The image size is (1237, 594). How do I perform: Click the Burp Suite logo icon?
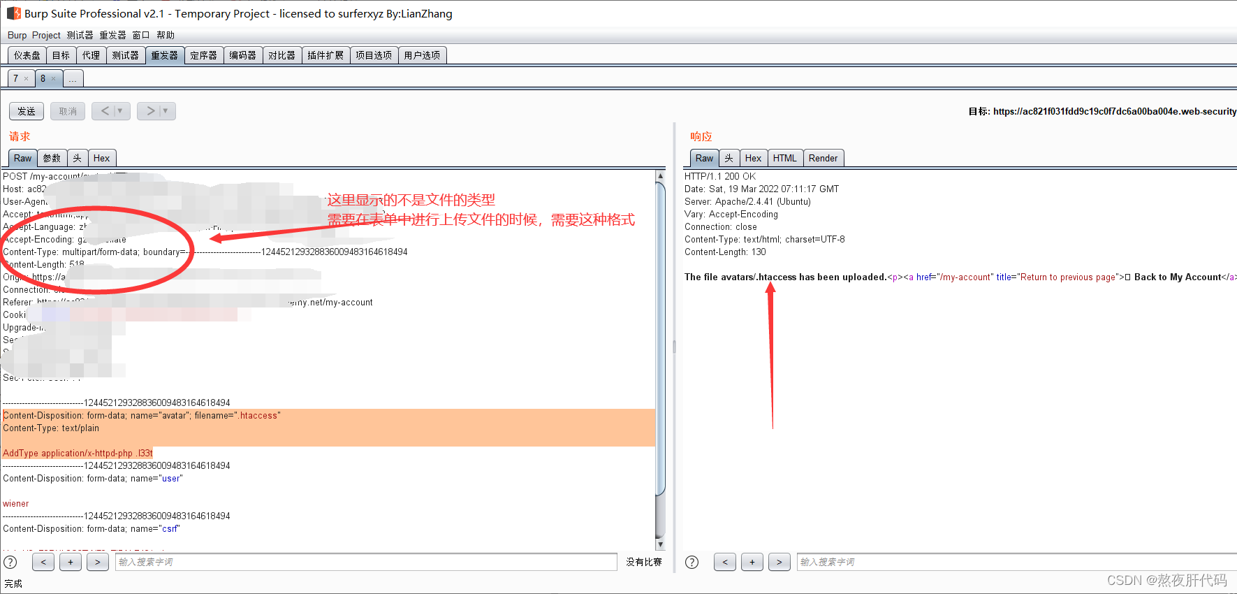pyautogui.click(x=13, y=13)
